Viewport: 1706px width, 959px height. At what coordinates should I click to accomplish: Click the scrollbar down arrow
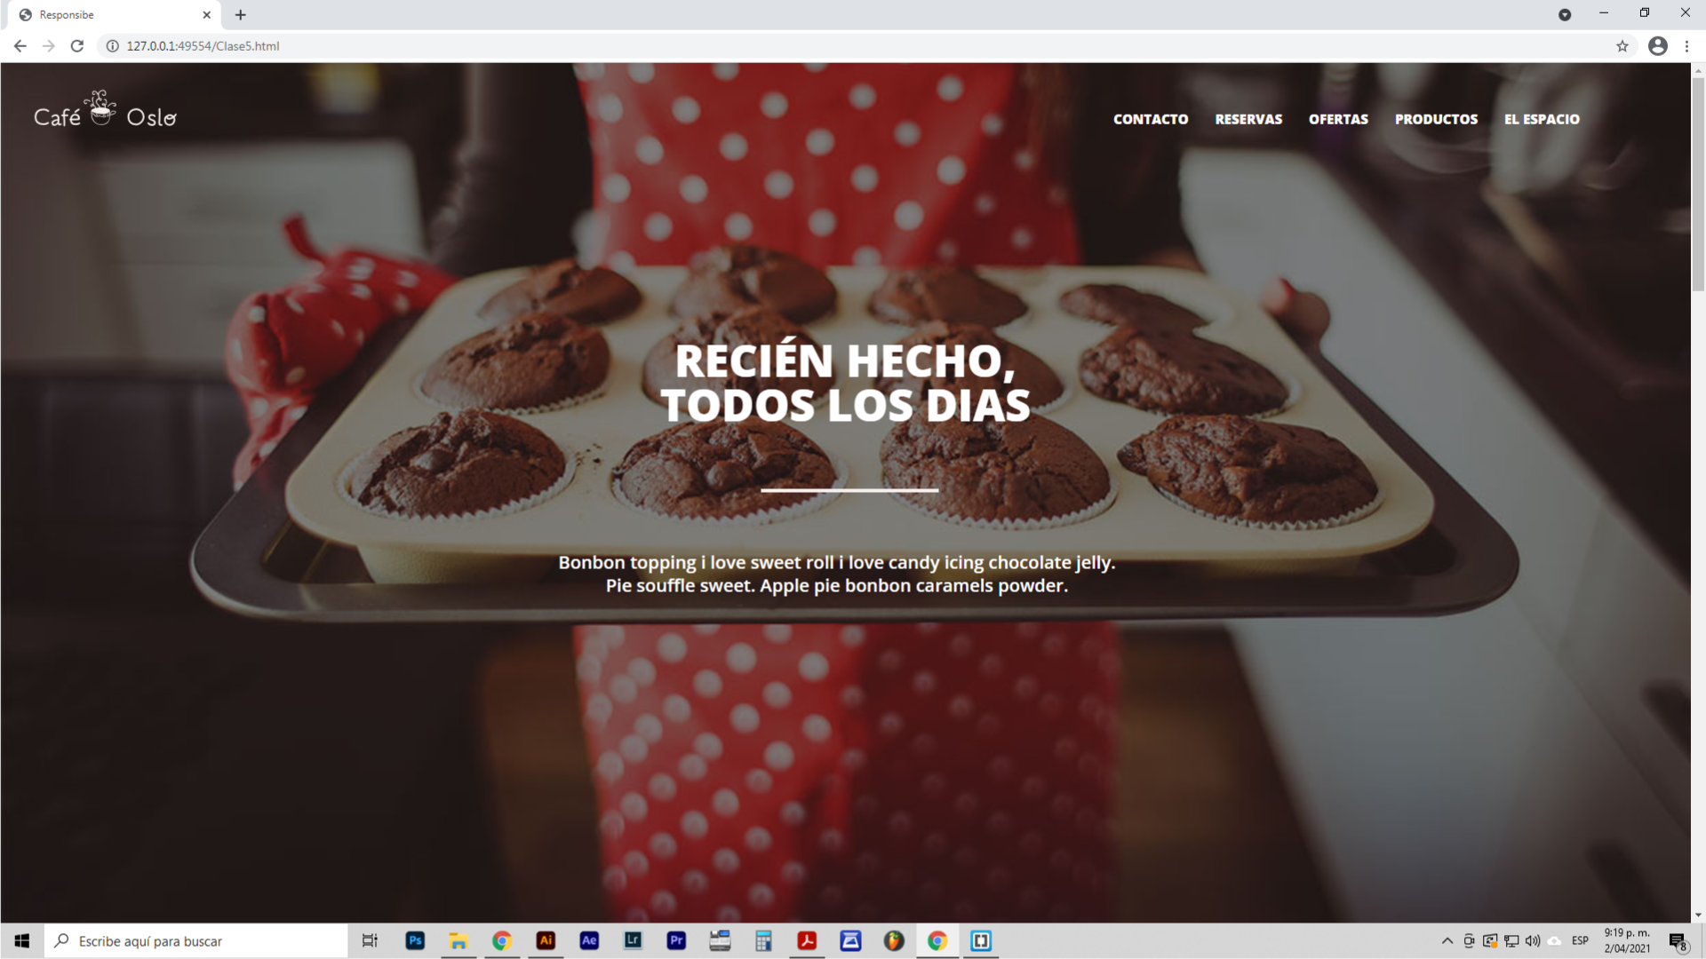1698,915
